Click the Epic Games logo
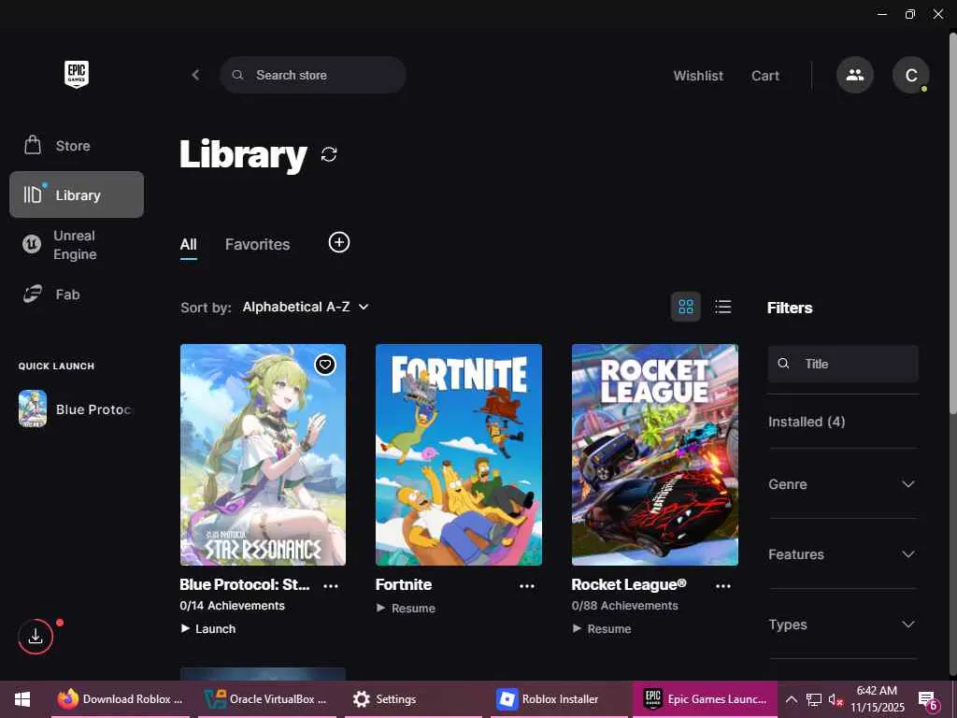 click(77, 74)
